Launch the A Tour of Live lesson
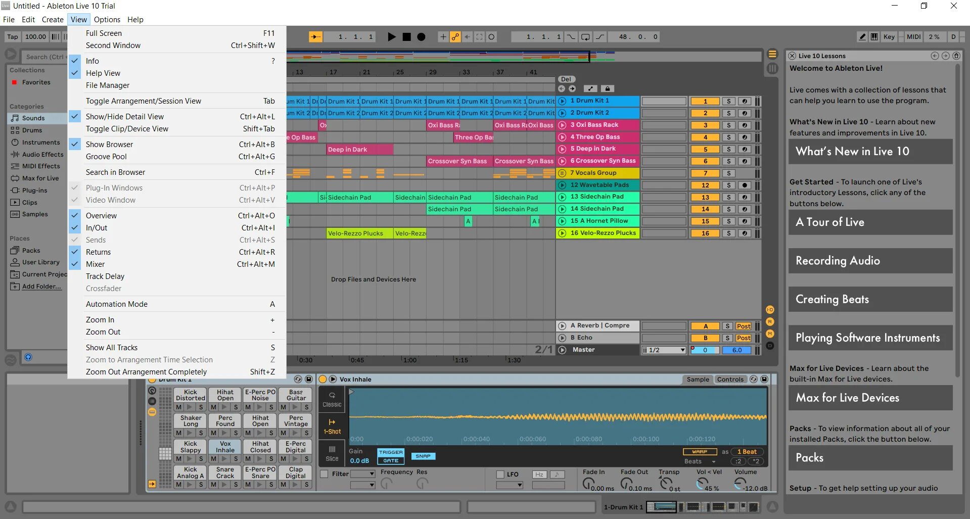The width and height of the screenshot is (970, 519). (870, 222)
